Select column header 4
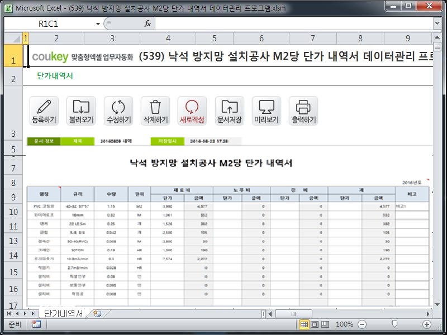 (168, 38)
